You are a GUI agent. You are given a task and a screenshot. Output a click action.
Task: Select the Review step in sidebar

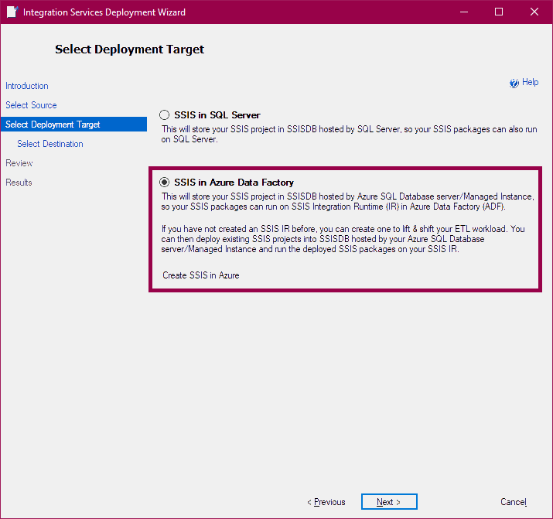point(19,163)
